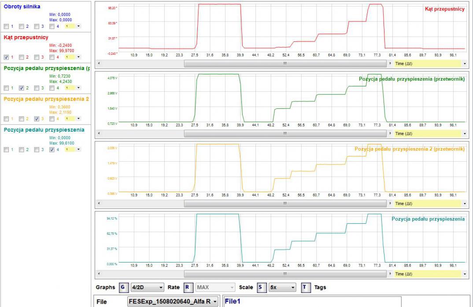Click scrollbar thumb below green pedal graph

[285, 133]
